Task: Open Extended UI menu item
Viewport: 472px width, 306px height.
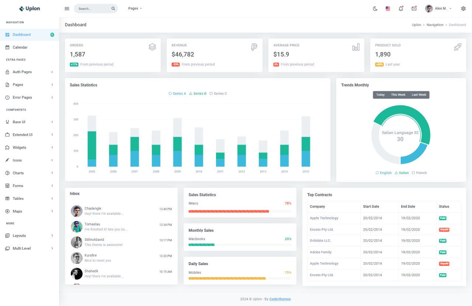Action: (x=29, y=135)
